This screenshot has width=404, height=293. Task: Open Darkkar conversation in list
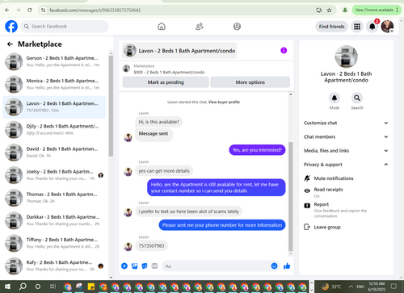pyautogui.click(x=54, y=220)
